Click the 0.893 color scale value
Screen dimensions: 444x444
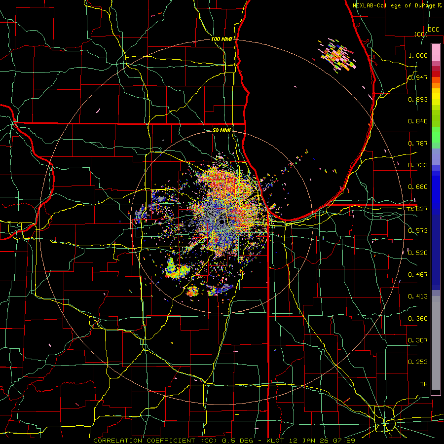(x=418, y=99)
